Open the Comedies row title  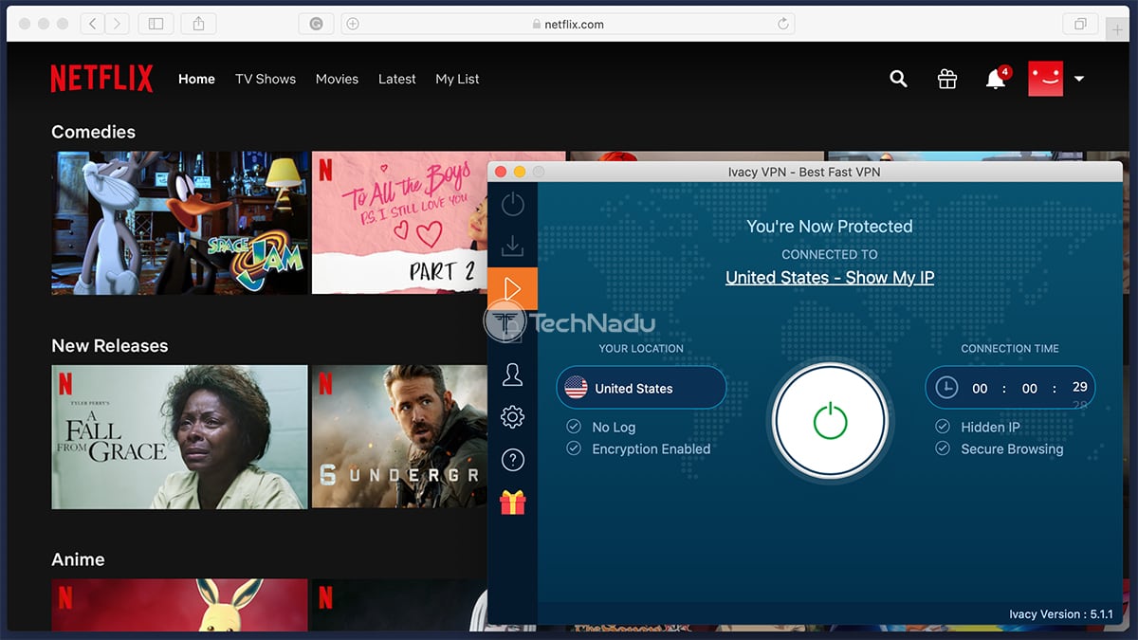93,132
